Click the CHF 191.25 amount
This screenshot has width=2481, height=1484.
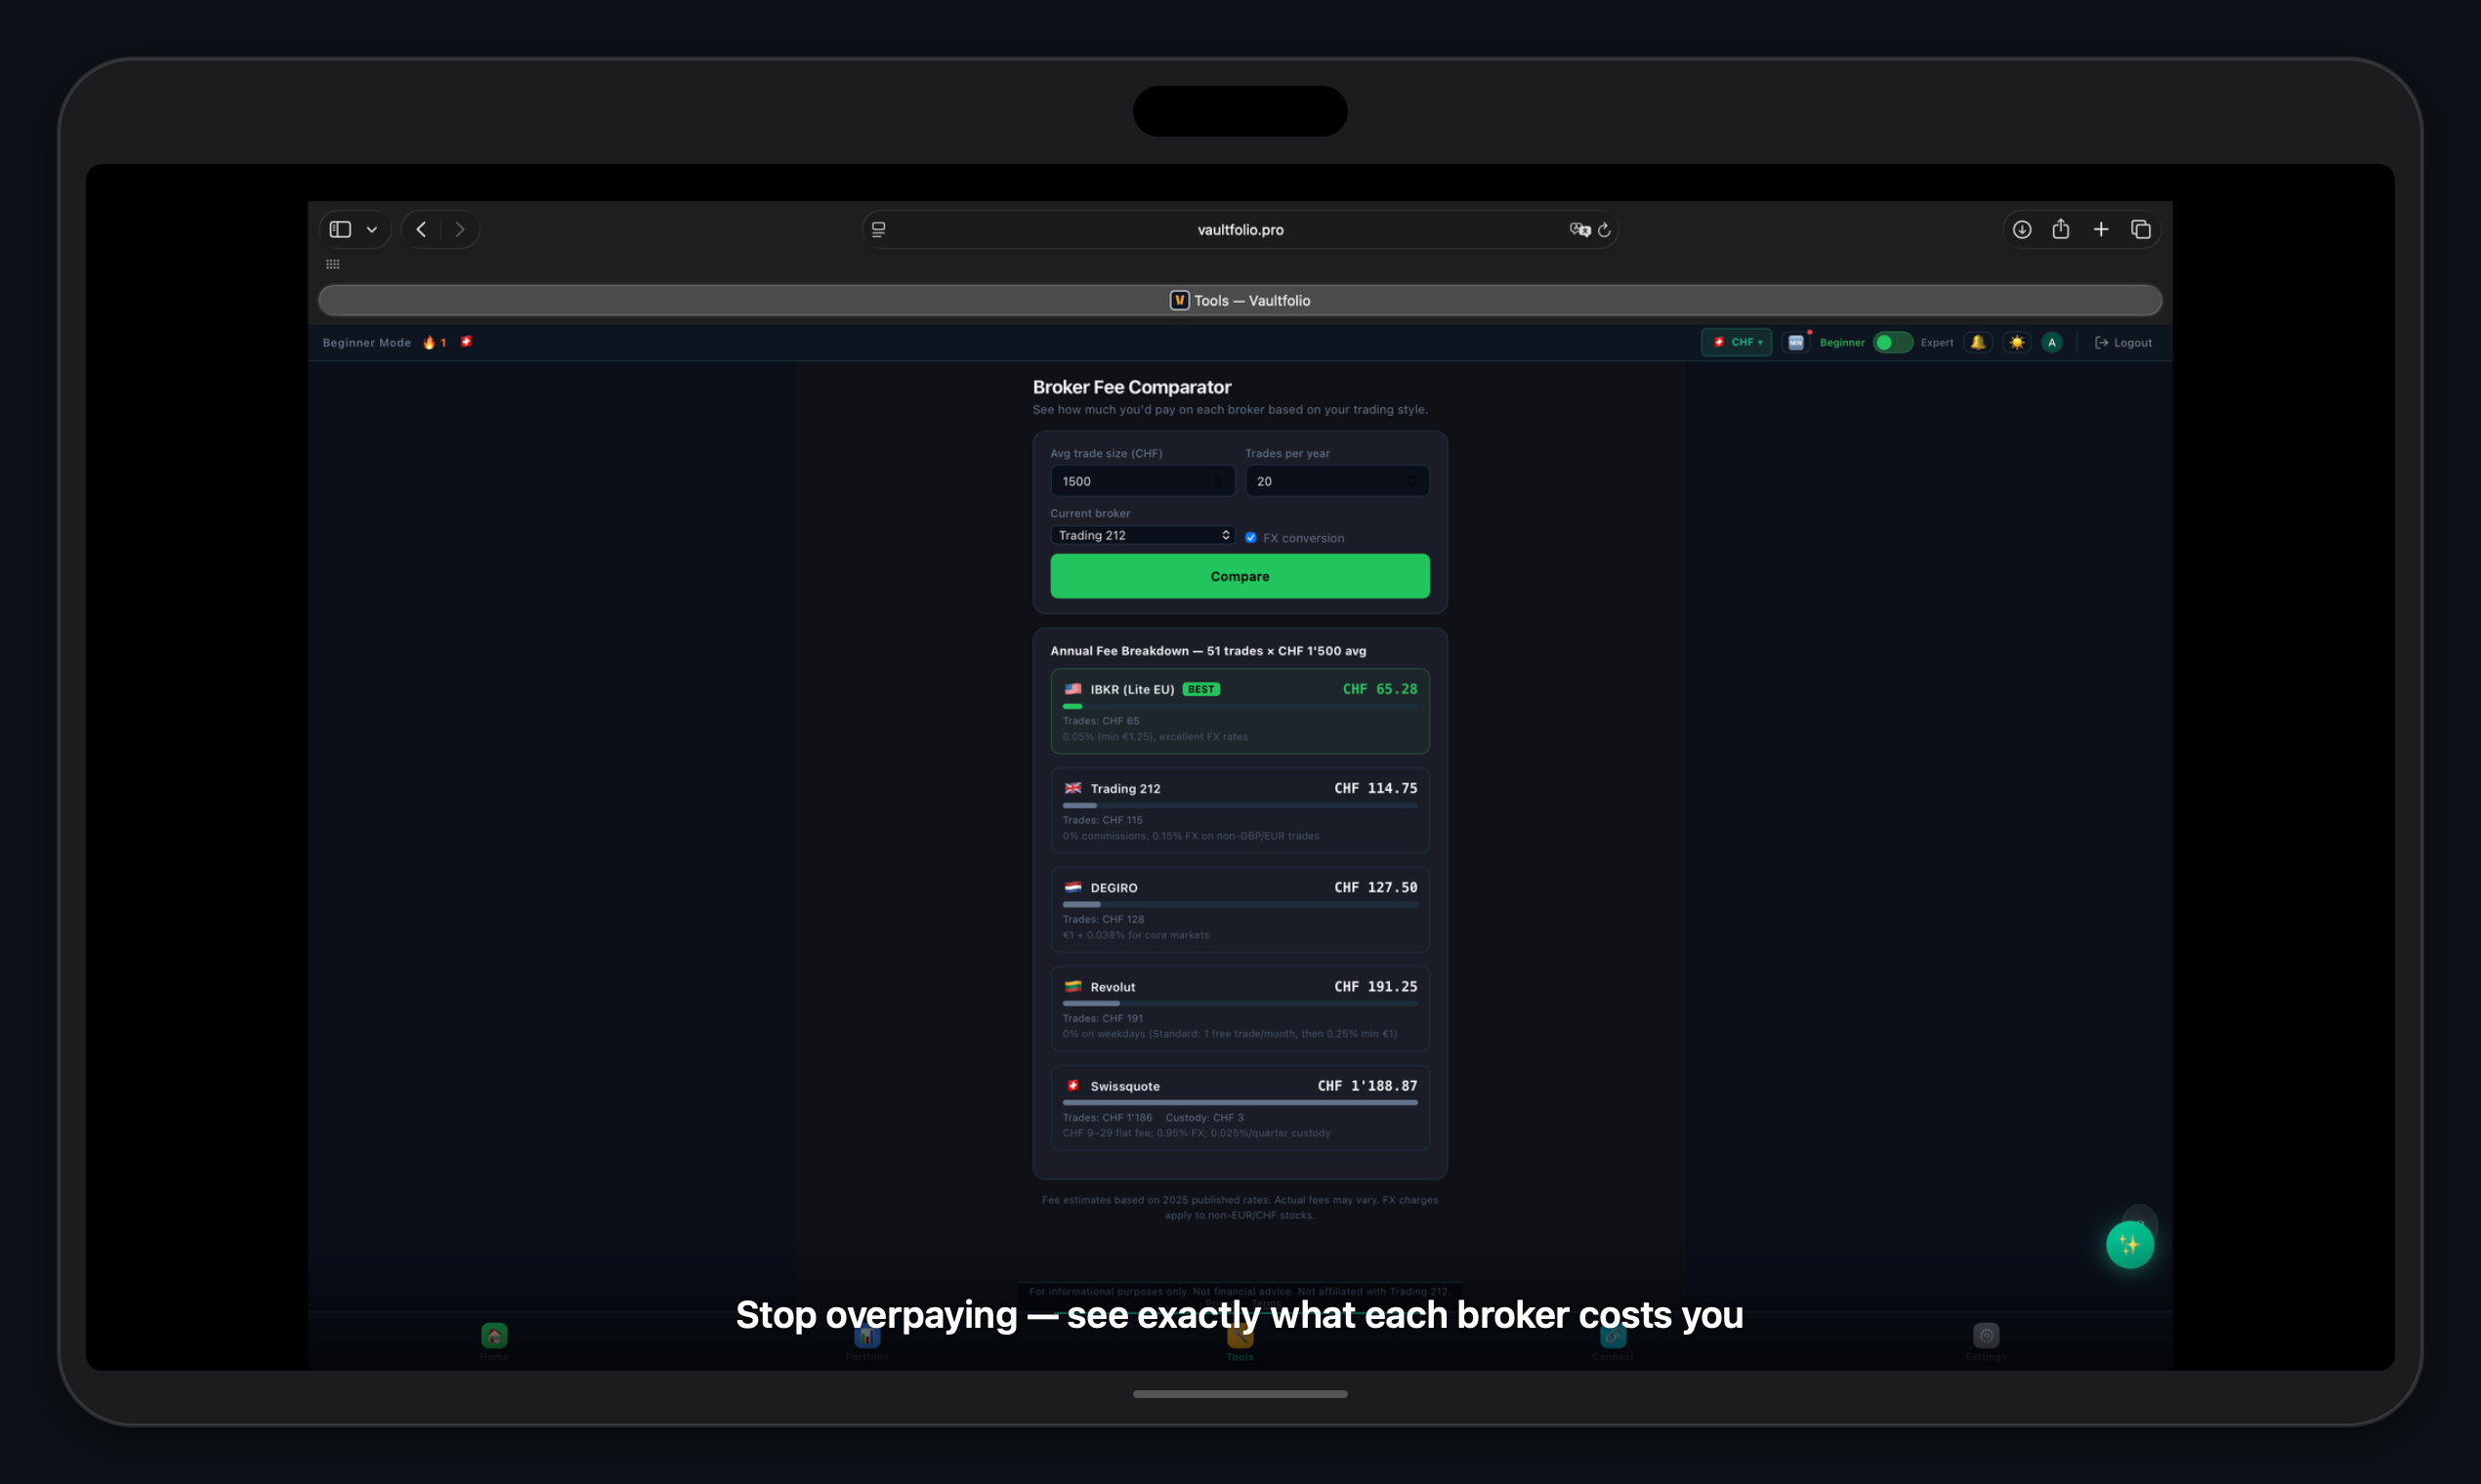coord(1375,986)
